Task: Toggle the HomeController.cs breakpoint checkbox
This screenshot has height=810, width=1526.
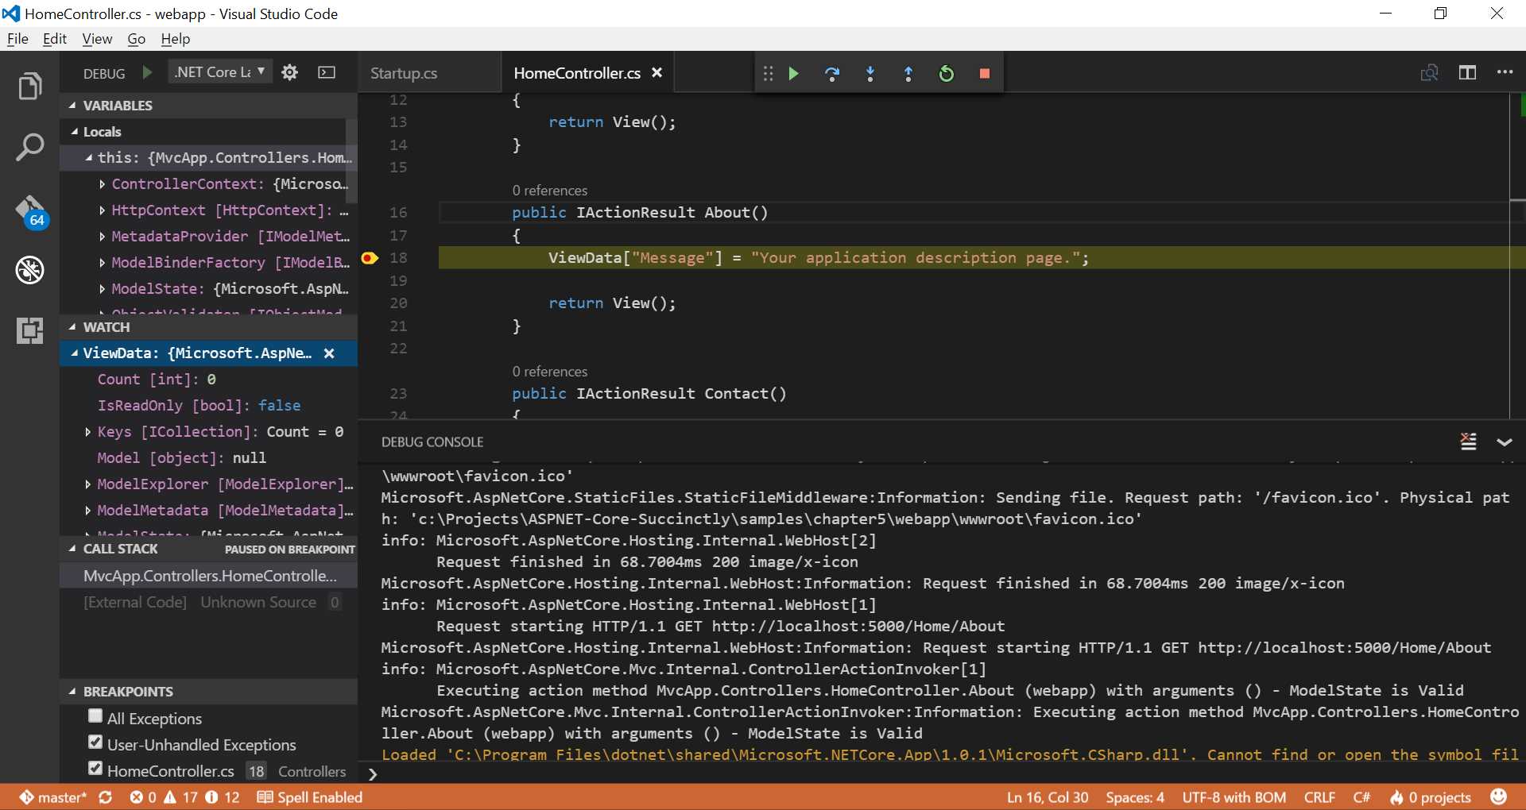Action: click(x=95, y=769)
